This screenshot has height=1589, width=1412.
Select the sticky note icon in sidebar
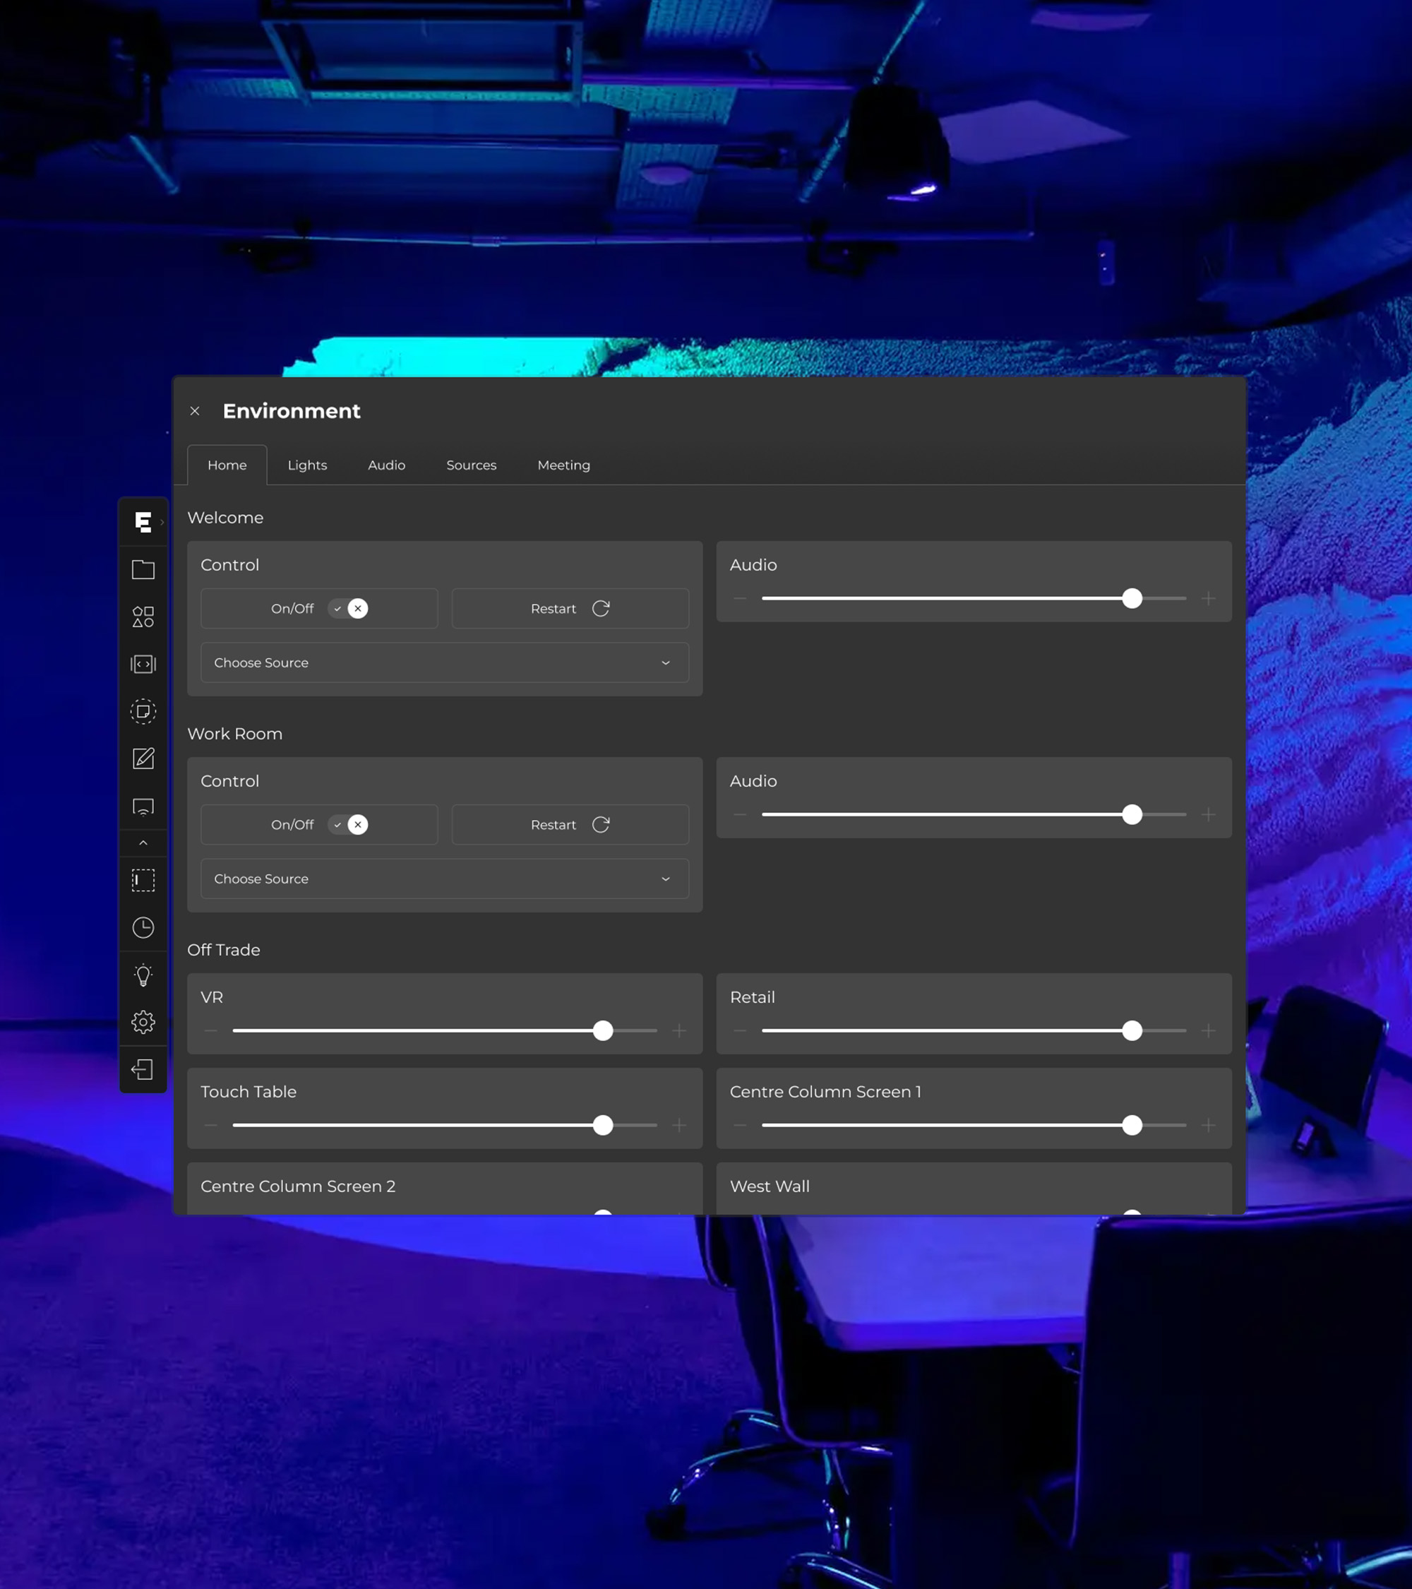click(143, 711)
